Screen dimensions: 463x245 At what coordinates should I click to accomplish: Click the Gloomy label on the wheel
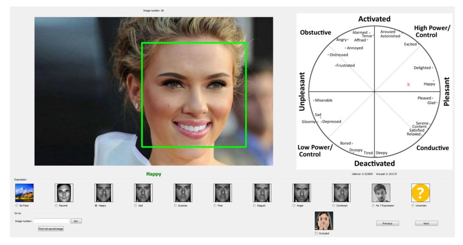309,122
